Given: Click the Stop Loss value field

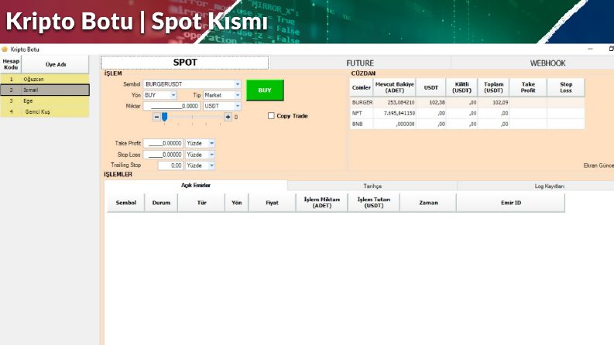Looking at the screenshot, I should 163,155.
